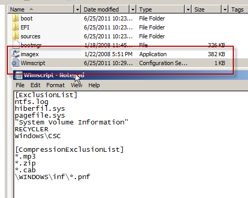Image resolution: width=248 pixels, height=198 pixels.
Task: Click the 6/25/2011 10:29 date cell
Action: coord(108,63)
